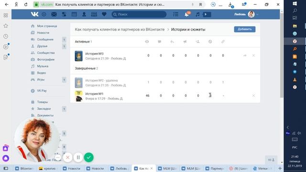The width and height of the screenshot is (306, 172).
Task: Open the Telegram taskbar icon
Action: point(295,72)
